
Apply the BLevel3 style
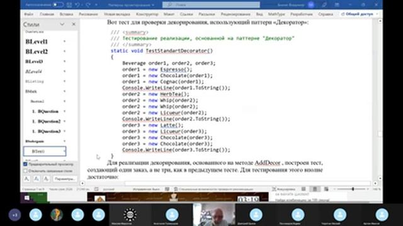pos(34,62)
